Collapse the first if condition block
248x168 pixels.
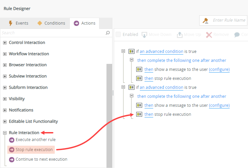123,51
